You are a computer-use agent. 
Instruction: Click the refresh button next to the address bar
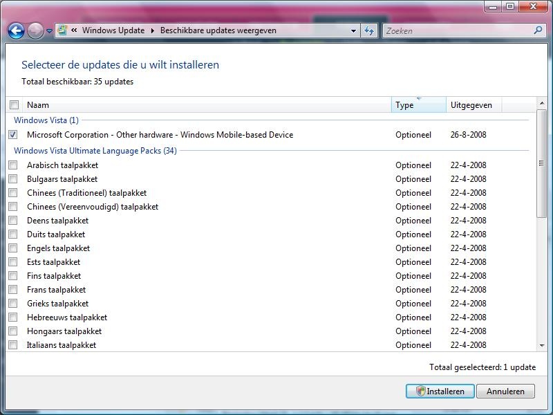(369, 31)
